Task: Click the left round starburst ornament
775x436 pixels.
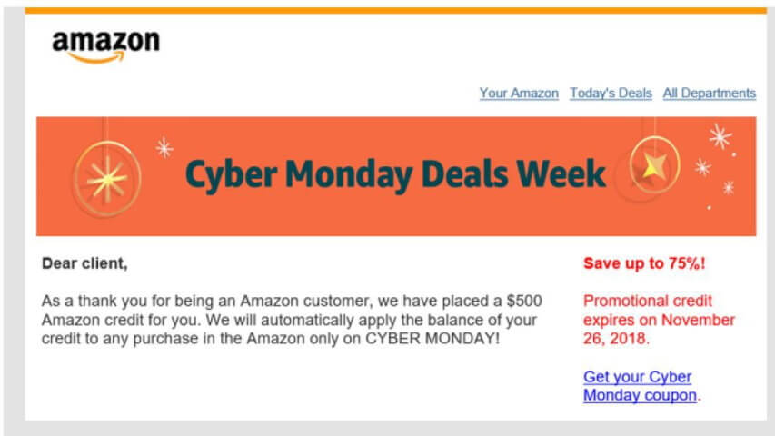Action: (106, 176)
